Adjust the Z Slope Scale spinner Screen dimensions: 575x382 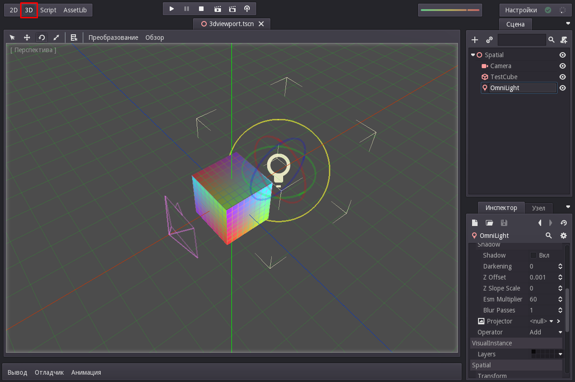(x=560, y=288)
